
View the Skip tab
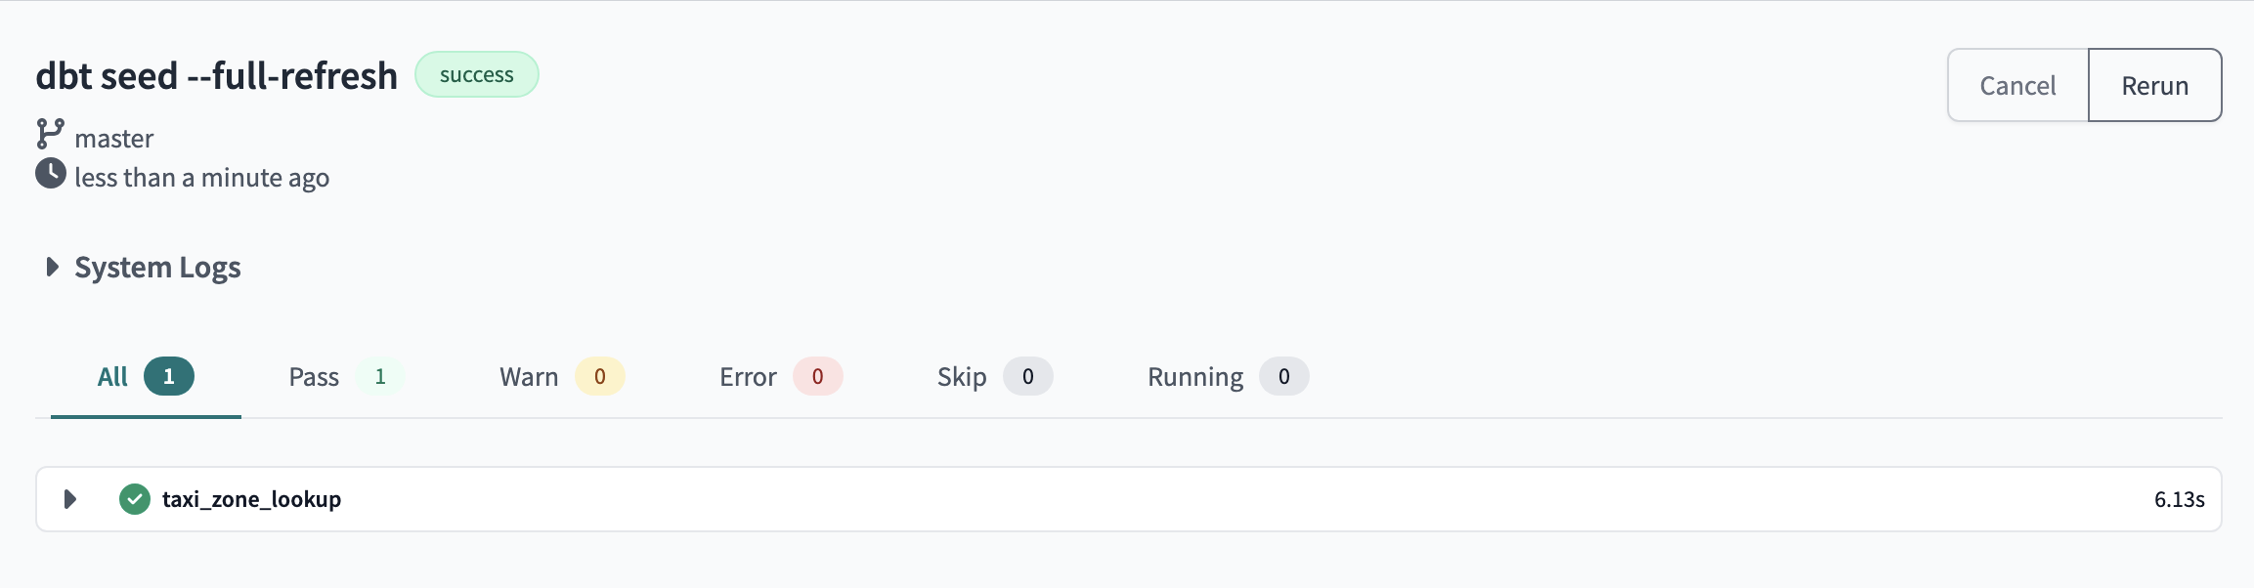pos(994,377)
